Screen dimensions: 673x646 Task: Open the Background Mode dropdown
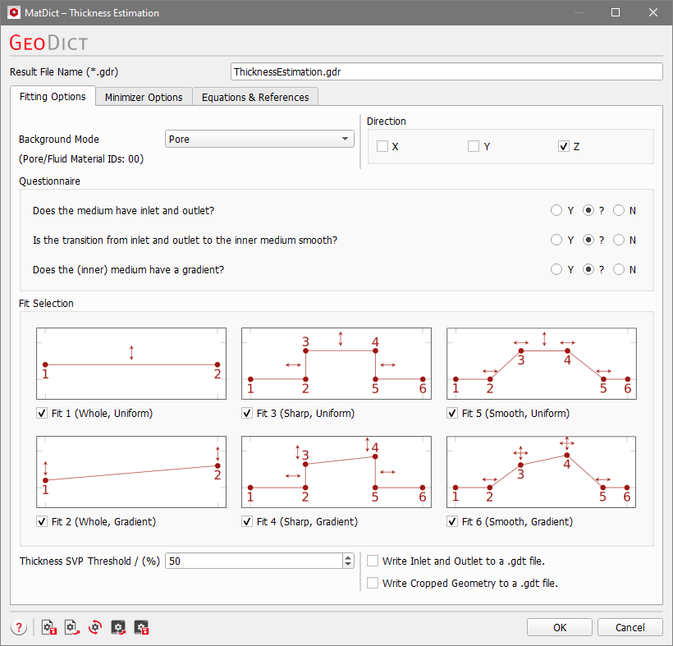(345, 139)
